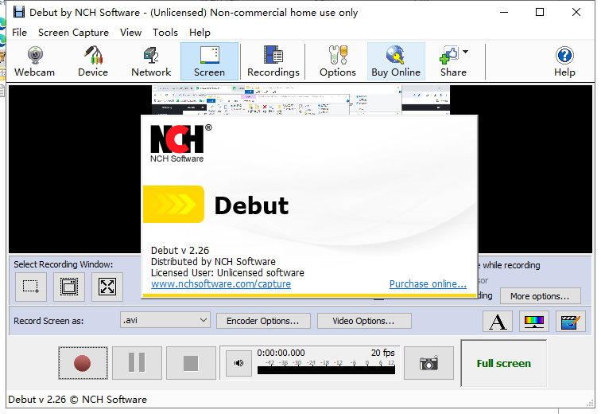Click the Debut v 2.26 status text

(77, 400)
